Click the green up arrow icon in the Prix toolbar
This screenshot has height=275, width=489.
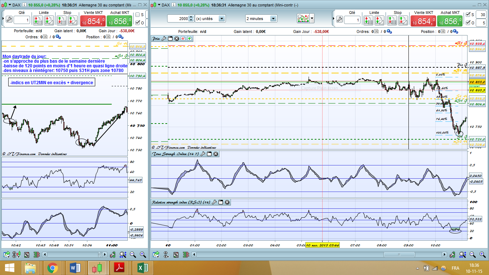189,39
